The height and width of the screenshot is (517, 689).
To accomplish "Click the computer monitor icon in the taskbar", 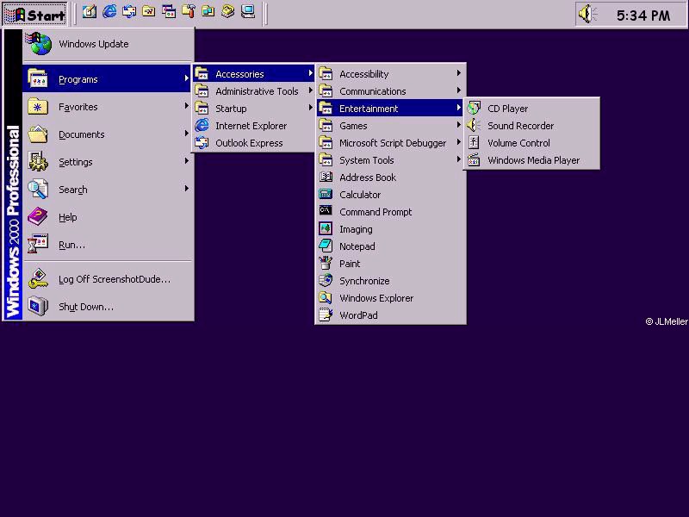I will 248,12.
